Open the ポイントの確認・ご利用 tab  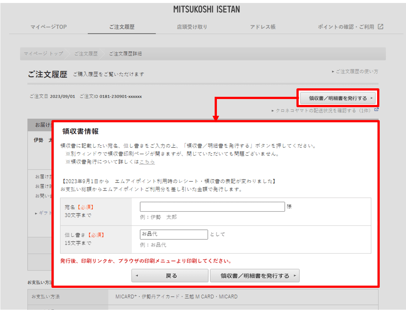[x=346, y=27]
